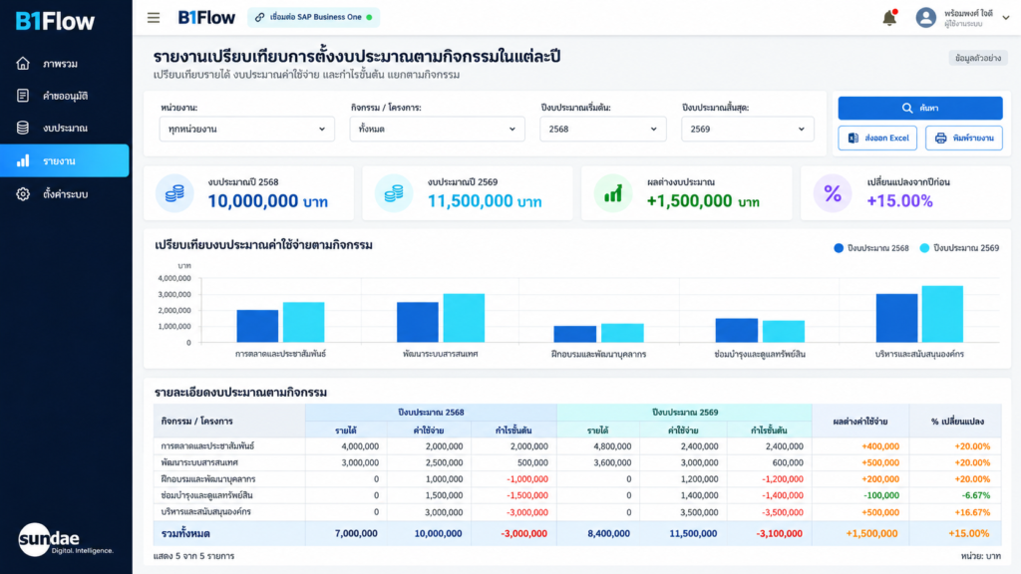The width and height of the screenshot is (1021, 574).
Task: Open the ปีงบประมาณสิ้นสุด 2569 dropdown
Action: coord(748,129)
